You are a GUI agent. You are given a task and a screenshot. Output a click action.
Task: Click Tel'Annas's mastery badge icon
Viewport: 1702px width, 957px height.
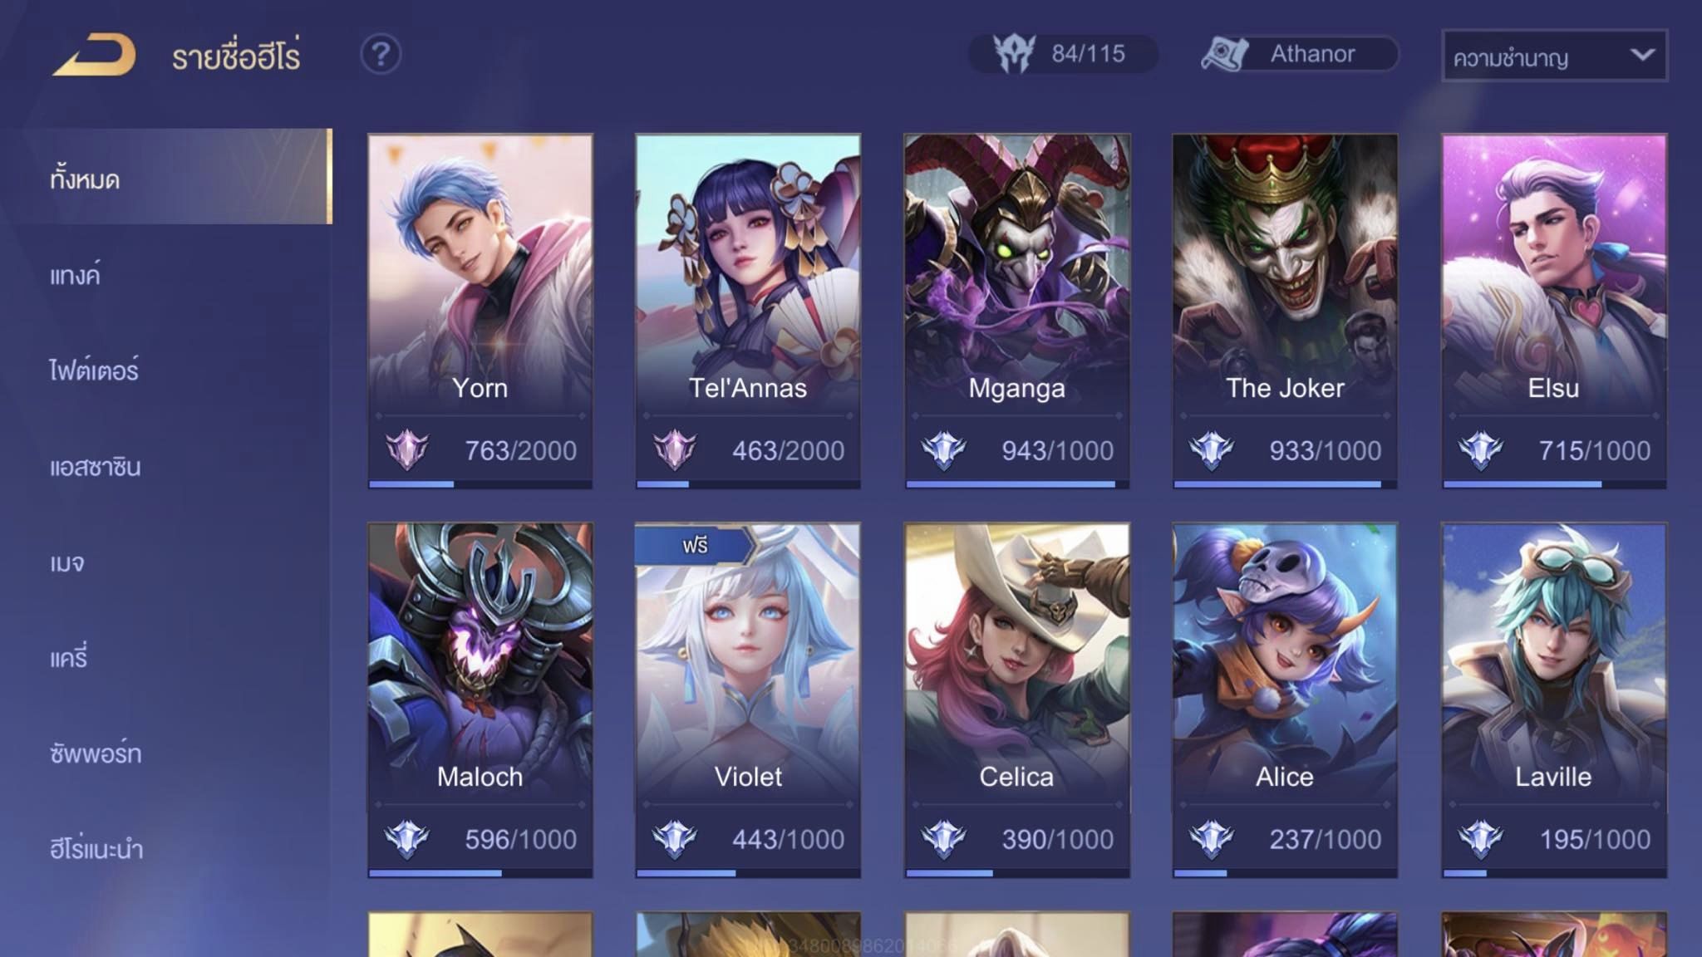pyautogui.click(x=675, y=450)
